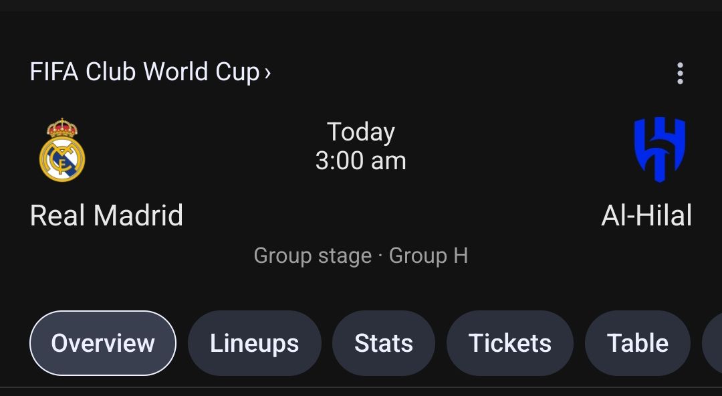
Task: Open the three-dot more options menu
Action: click(x=680, y=74)
